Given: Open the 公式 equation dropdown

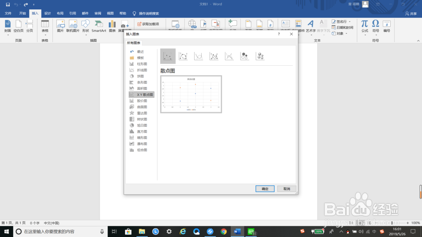Looking at the screenshot, I should 365,28.
